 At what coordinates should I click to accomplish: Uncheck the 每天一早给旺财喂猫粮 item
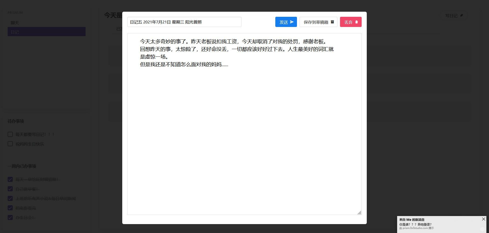click(x=10, y=179)
